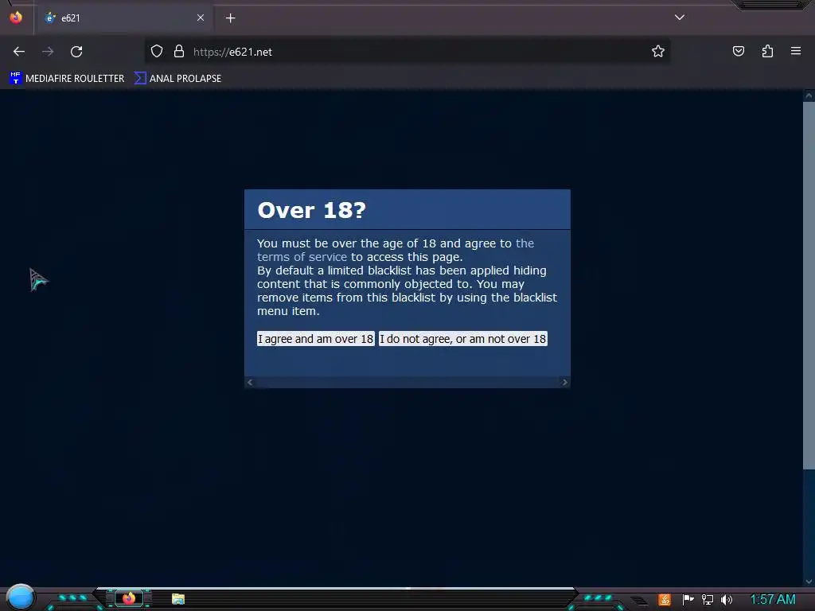
Task: View site security lock information
Action: (x=179, y=52)
